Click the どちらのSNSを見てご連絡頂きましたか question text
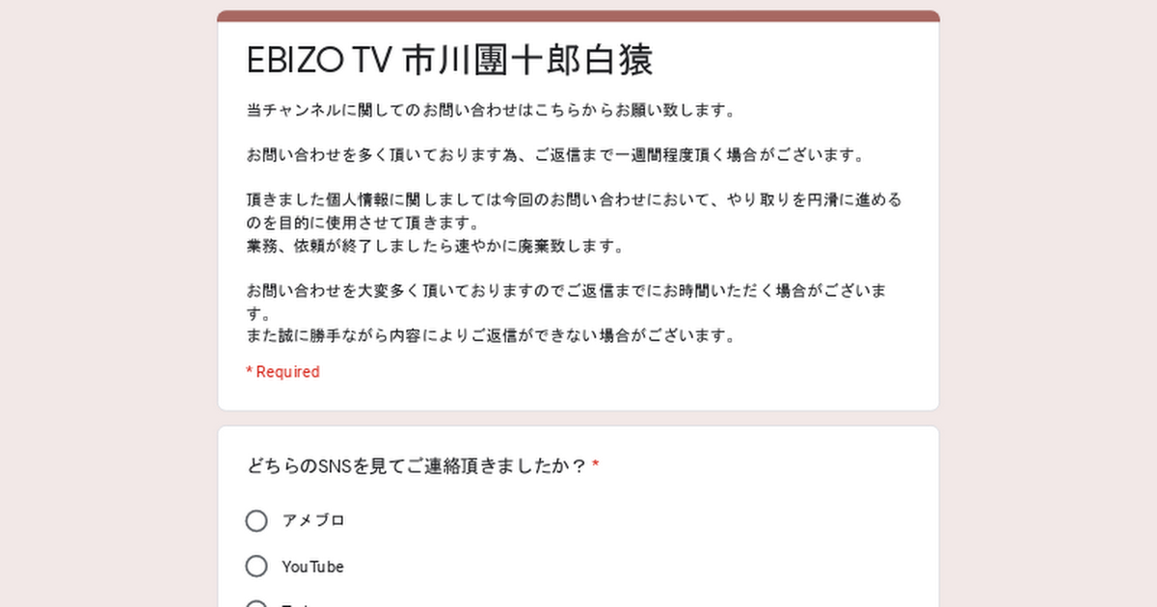Screen dimensions: 1157x607 [x=417, y=466]
